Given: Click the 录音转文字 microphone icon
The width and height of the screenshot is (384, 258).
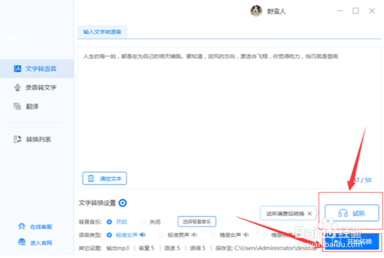Looking at the screenshot, I should [x=17, y=88].
